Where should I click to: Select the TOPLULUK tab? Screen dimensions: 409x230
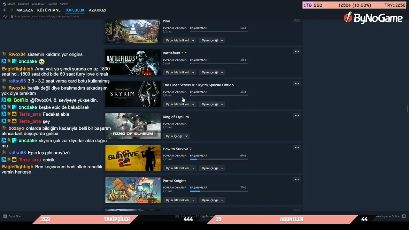pos(75,10)
